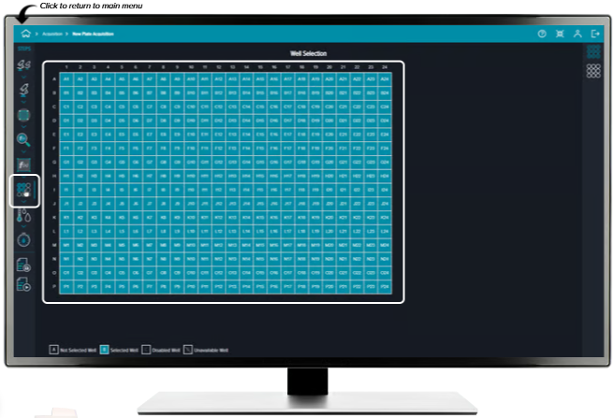This screenshot has height=418, width=614.
Task: Click the 'Well Selection' title text
Action: coord(309,53)
